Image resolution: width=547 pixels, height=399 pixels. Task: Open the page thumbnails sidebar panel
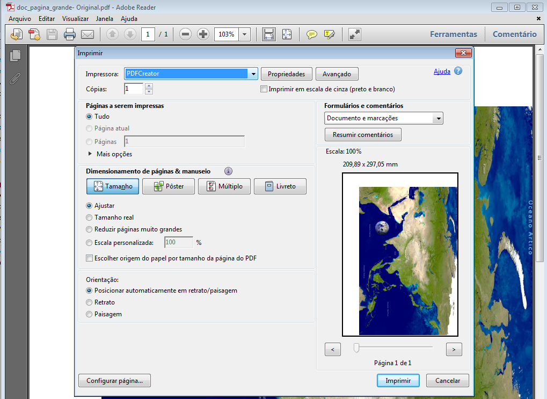tap(15, 55)
